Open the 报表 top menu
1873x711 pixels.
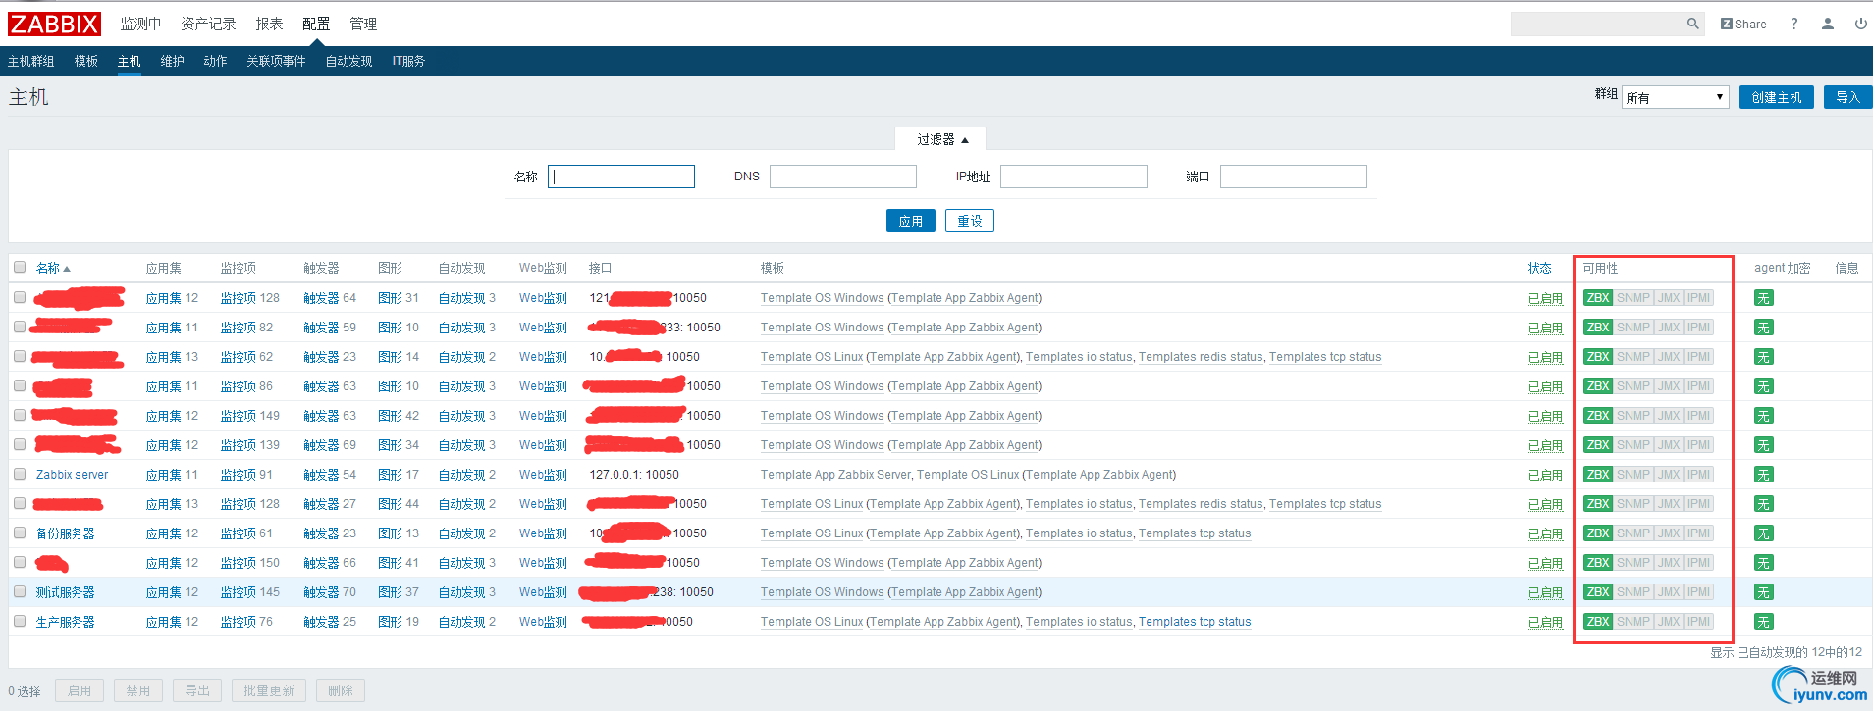pyautogui.click(x=269, y=24)
